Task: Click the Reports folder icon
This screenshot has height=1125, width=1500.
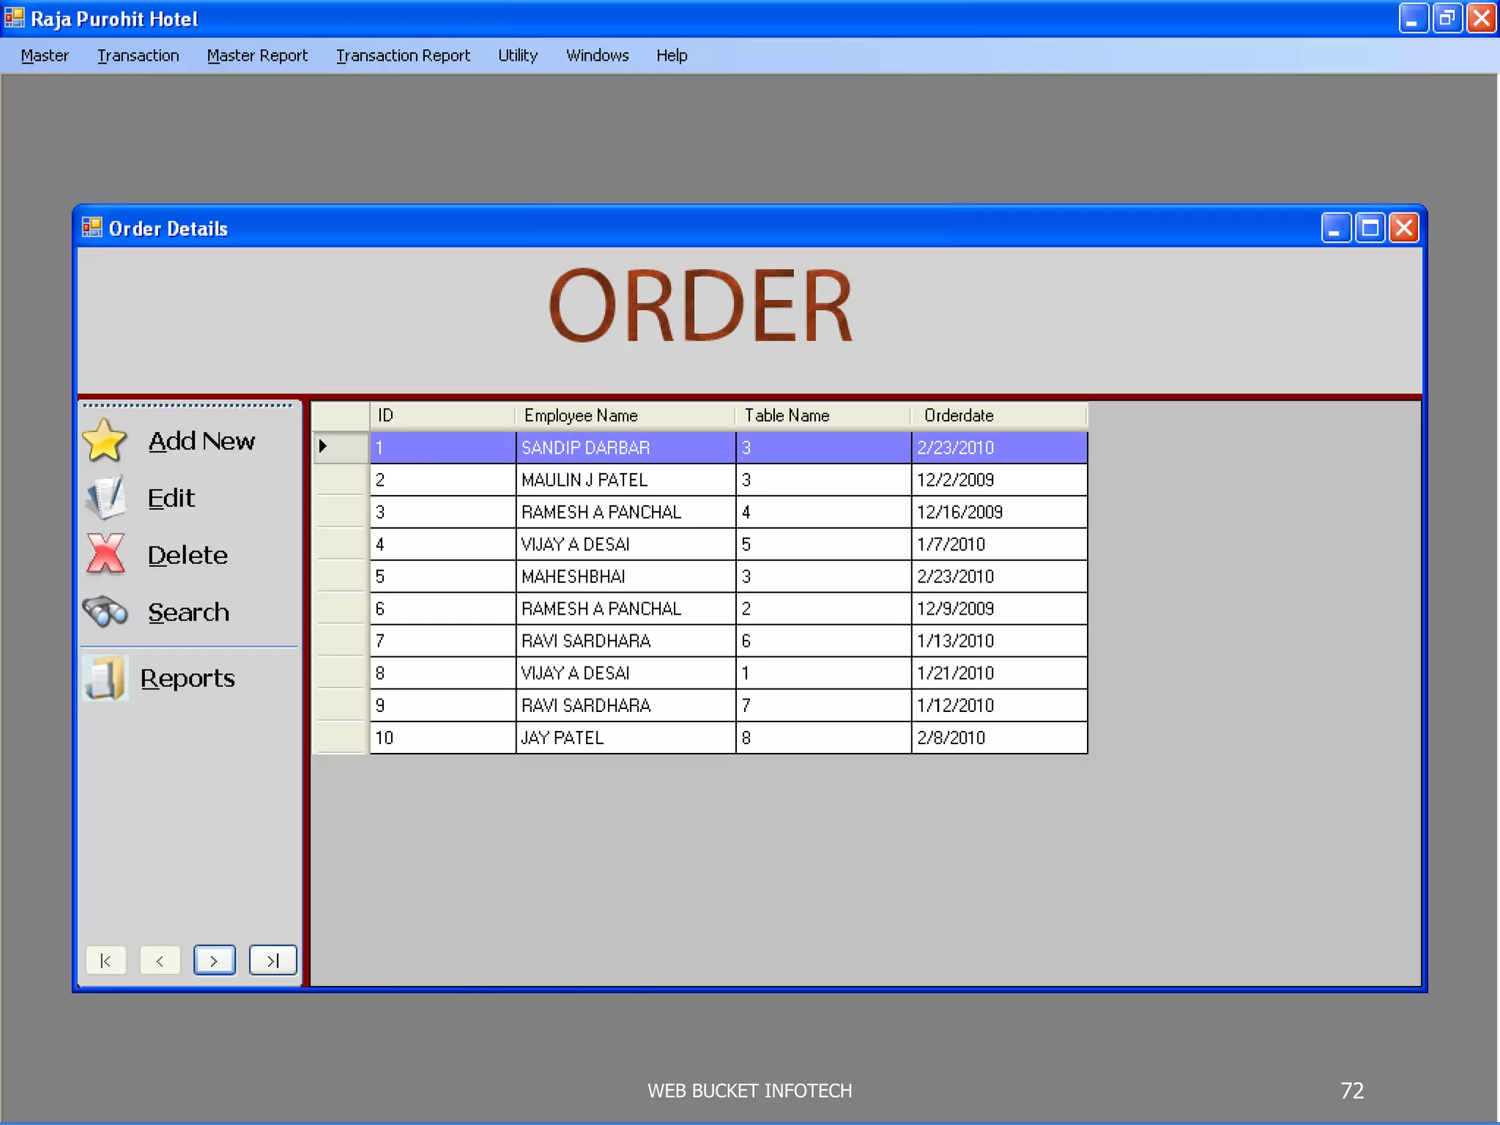Action: coord(105,677)
